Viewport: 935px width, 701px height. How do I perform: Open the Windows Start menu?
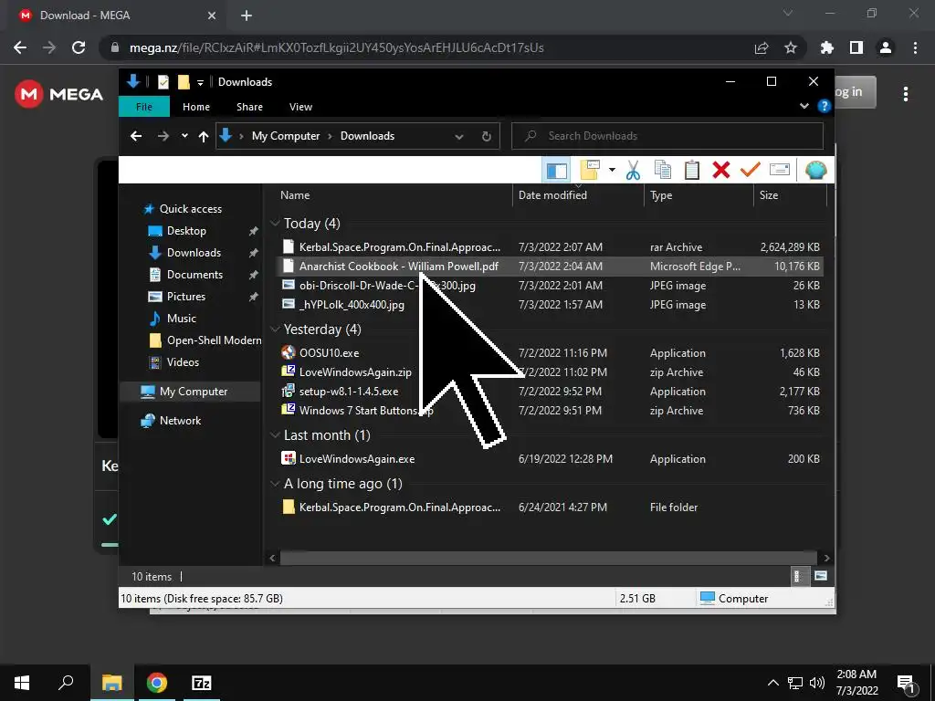[22, 683]
